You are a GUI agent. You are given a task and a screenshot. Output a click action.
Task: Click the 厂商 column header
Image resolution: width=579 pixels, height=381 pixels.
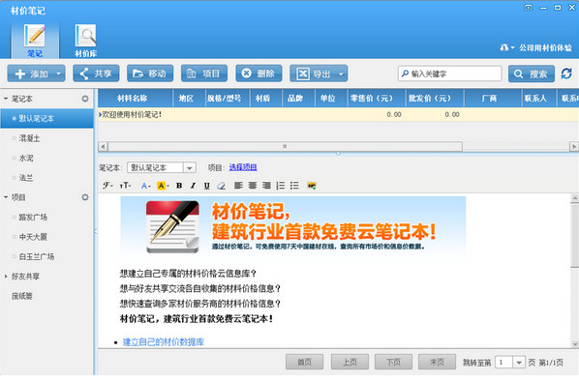[493, 98]
